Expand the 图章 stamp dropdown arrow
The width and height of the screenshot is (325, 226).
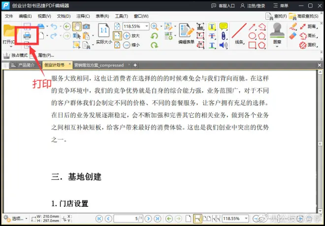pyautogui.click(x=277, y=46)
